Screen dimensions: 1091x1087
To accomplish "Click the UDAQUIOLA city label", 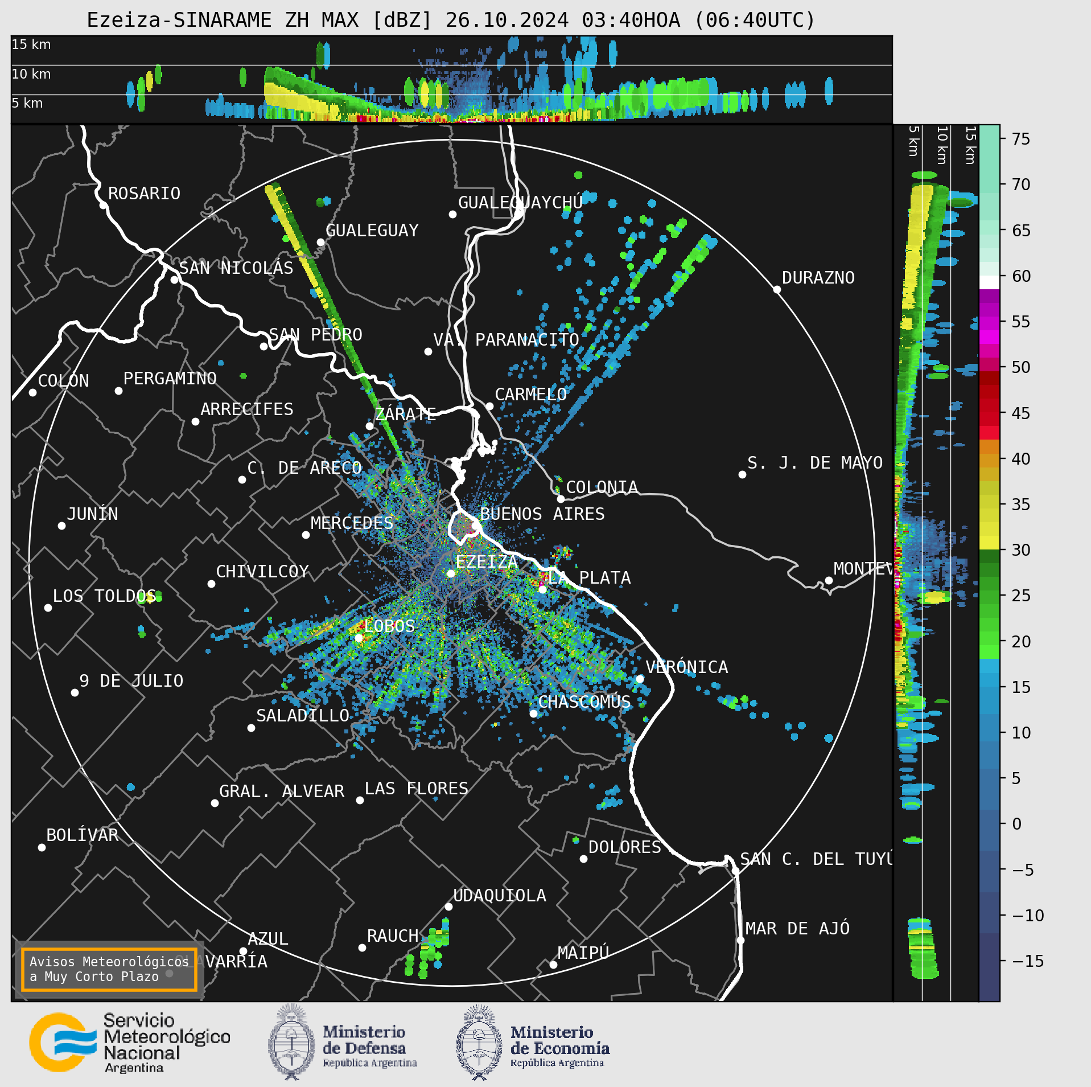I will [x=500, y=896].
